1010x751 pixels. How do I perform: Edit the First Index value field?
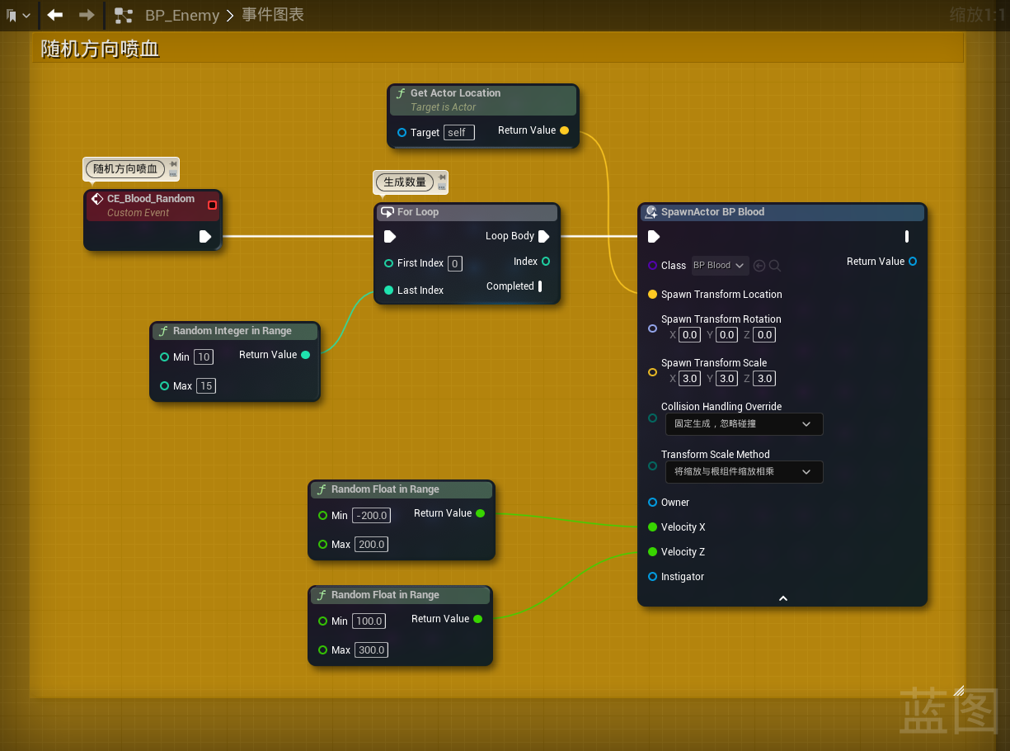tap(455, 263)
